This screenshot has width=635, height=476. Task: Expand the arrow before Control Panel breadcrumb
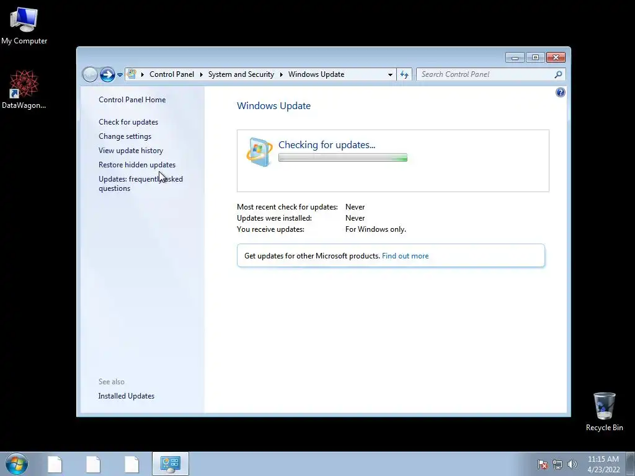(x=142, y=74)
